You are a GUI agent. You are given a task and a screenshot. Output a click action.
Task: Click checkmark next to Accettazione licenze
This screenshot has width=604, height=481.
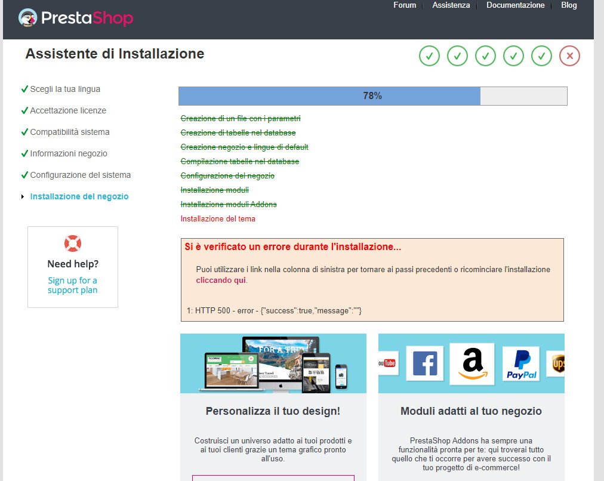coord(24,110)
